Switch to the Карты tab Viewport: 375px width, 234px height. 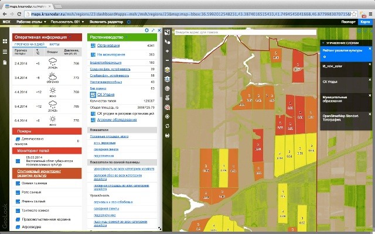click(54, 44)
